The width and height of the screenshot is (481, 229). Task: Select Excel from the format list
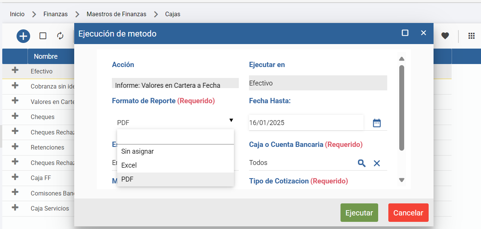pos(129,165)
